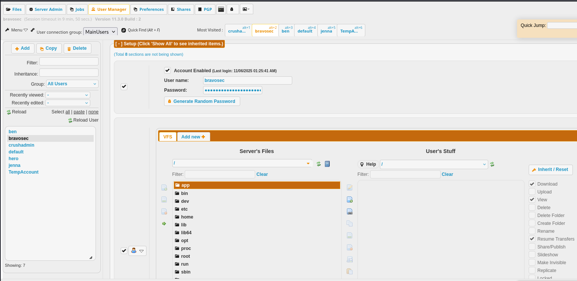Refresh the Server's Files listing

[x=319, y=164]
